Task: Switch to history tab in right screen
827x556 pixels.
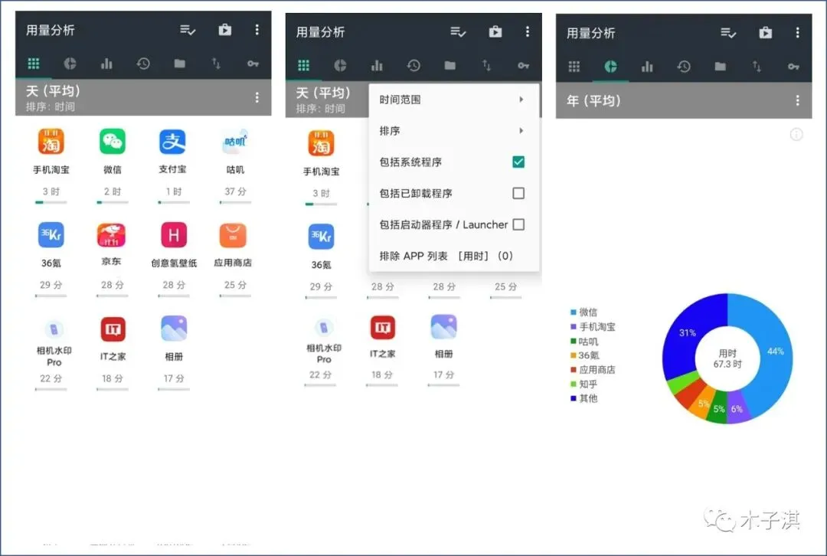Action: tap(684, 67)
